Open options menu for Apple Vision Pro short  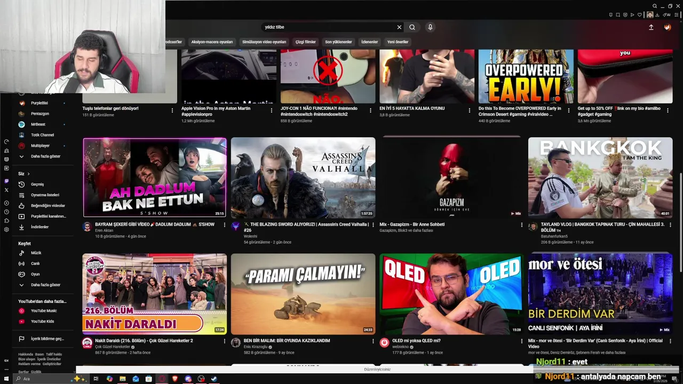click(x=271, y=110)
